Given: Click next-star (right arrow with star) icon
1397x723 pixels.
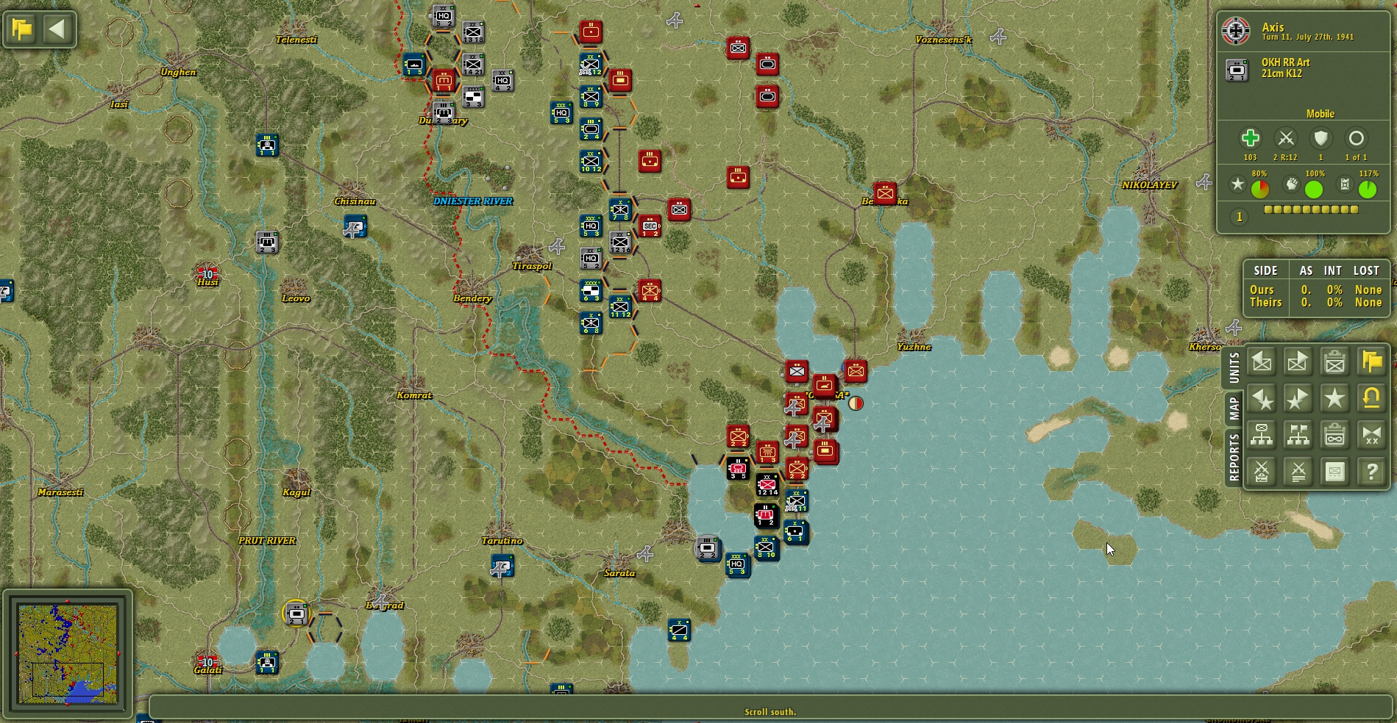Looking at the screenshot, I should 1298,399.
